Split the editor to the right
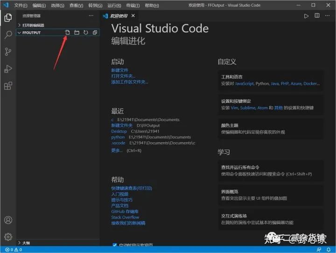 (317, 16)
